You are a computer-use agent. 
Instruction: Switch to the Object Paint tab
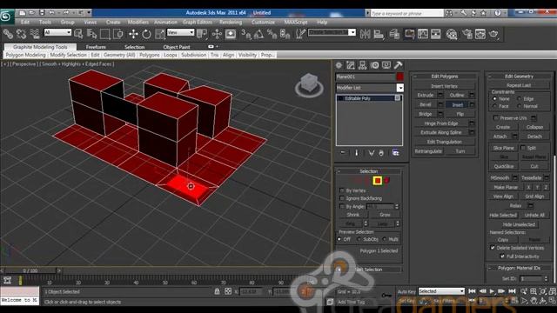pyautogui.click(x=176, y=47)
